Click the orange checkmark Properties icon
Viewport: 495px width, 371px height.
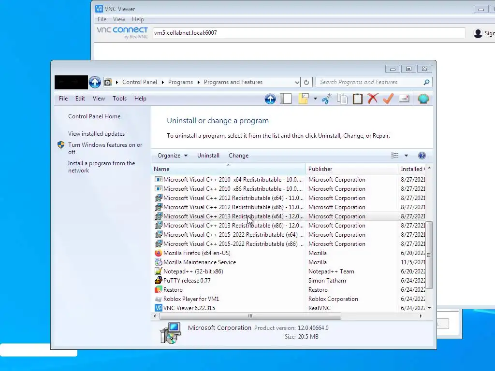pyautogui.click(x=388, y=99)
